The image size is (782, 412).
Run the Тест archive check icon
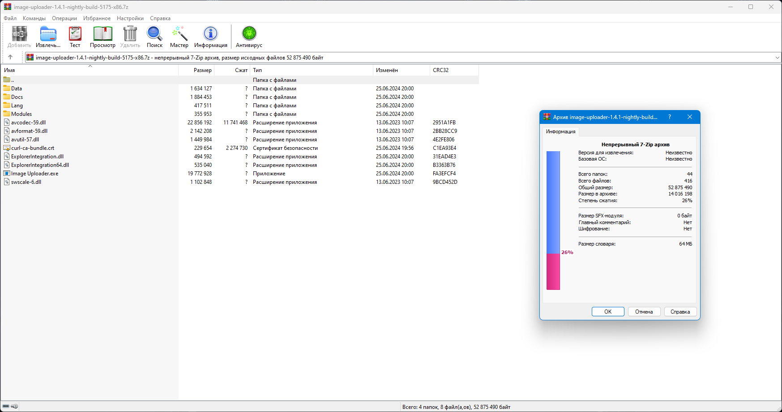pos(75,34)
